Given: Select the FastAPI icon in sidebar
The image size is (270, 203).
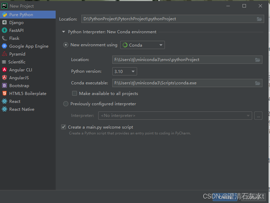Looking at the screenshot, I should click(4, 31).
